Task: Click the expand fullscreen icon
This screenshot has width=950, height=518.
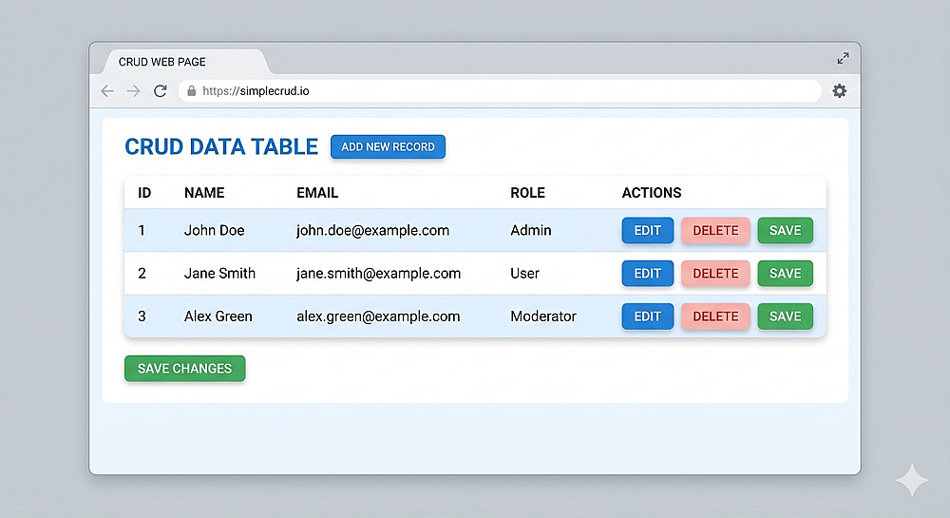Action: point(843,59)
